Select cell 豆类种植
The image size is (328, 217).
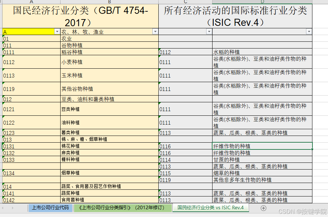click(109, 109)
